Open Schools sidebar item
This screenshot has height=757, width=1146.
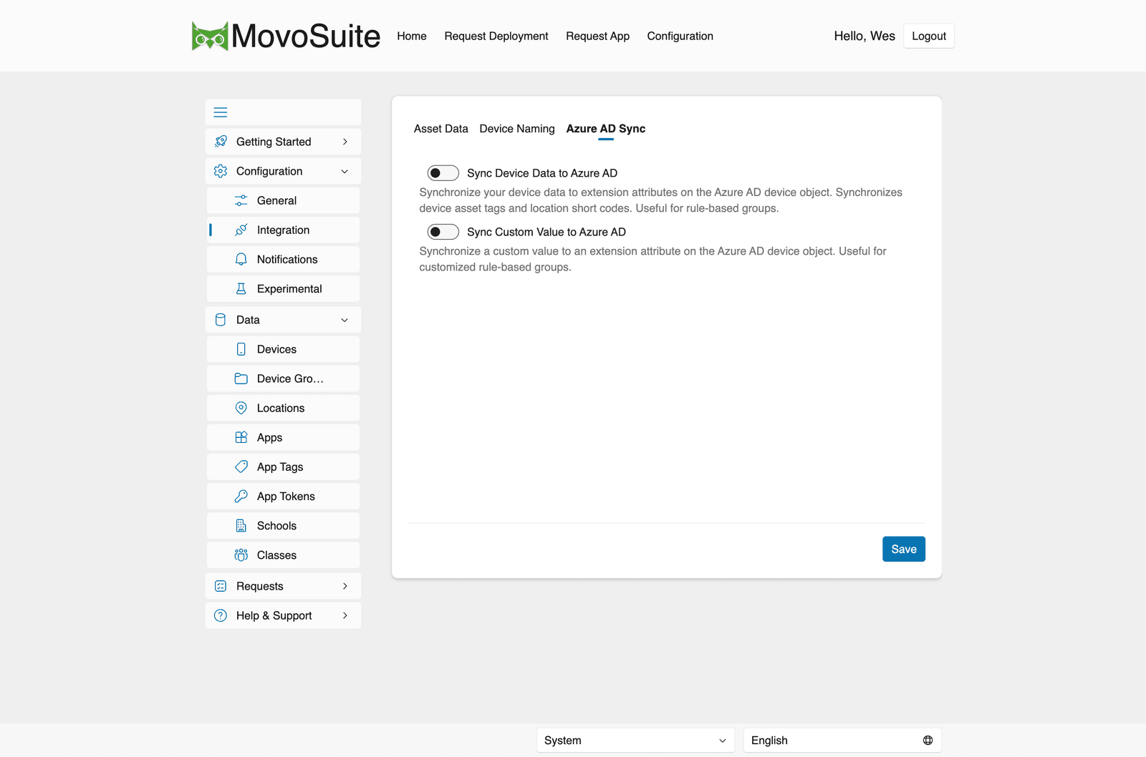[x=284, y=525]
